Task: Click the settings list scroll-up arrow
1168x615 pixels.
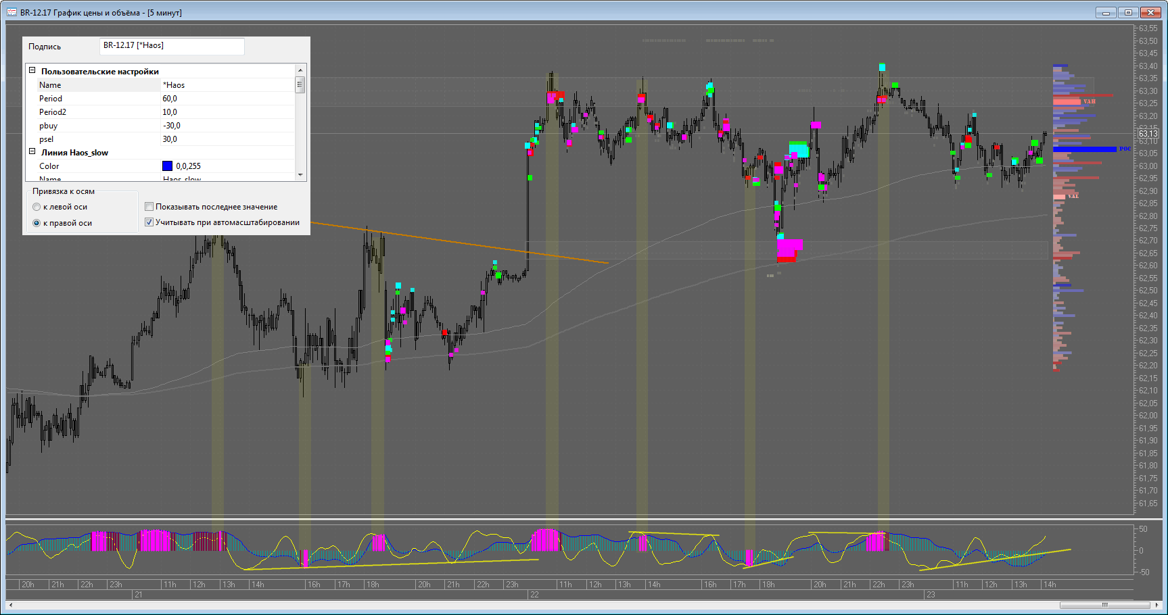Action: (300, 70)
